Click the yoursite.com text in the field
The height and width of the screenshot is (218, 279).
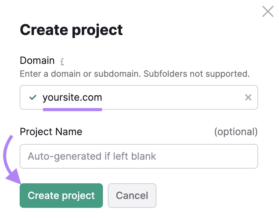pyautogui.click(x=72, y=97)
